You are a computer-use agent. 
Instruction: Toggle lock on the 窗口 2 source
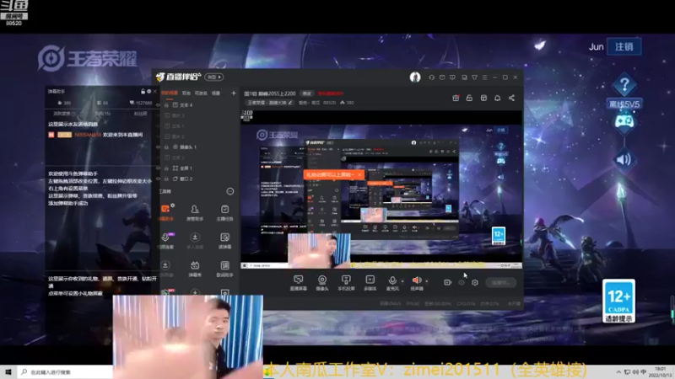tap(166, 179)
